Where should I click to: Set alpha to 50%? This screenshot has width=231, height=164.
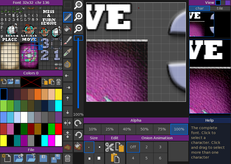click(x=145, y=129)
